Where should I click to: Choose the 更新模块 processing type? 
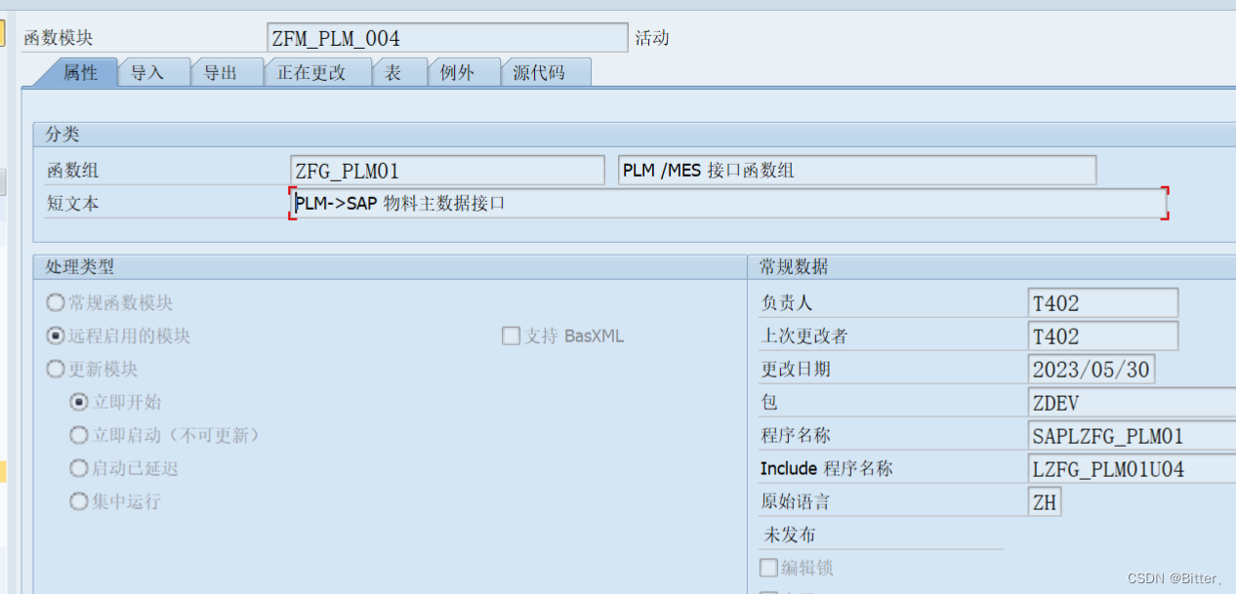tap(56, 369)
